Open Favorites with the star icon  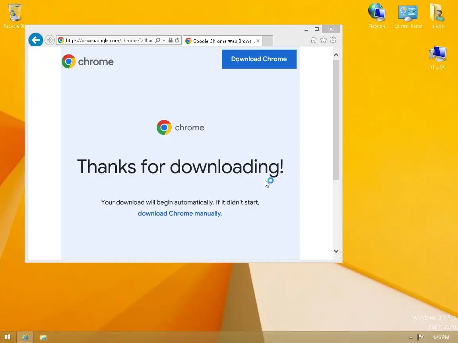323,40
